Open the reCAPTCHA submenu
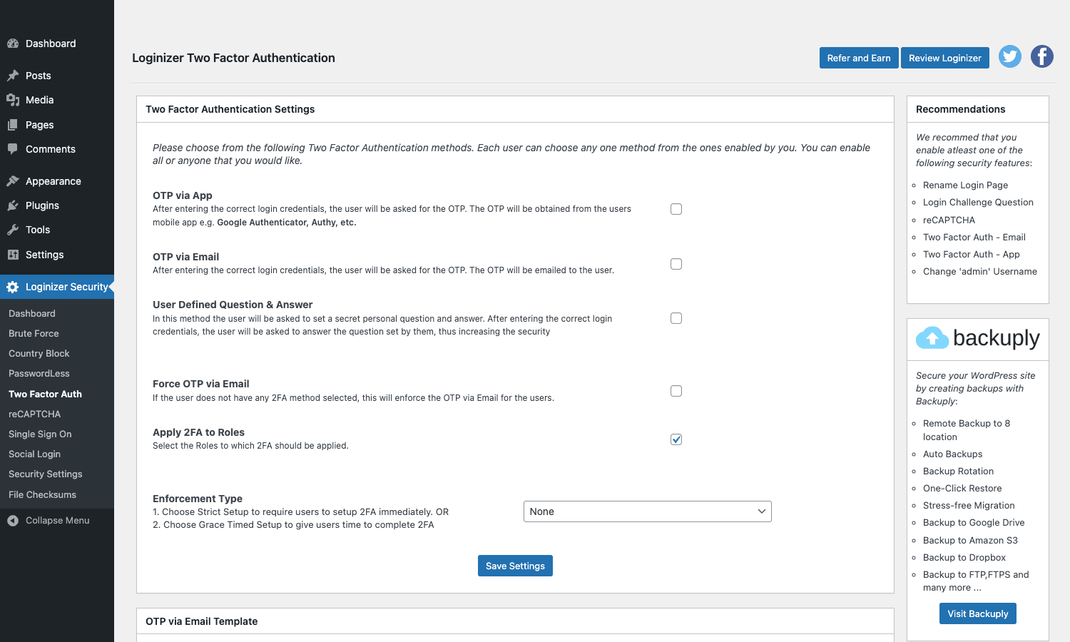 click(35, 414)
